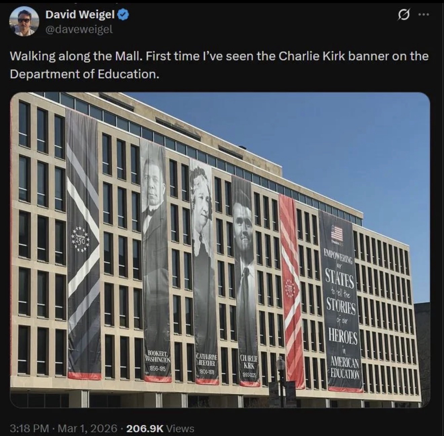
Task: Click the American flag emblem on banner
Action: pyautogui.click(x=337, y=233)
